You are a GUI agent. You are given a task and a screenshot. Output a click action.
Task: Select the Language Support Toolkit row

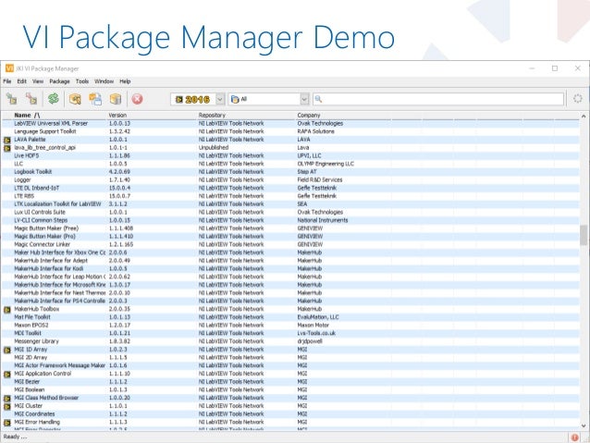click(290, 131)
